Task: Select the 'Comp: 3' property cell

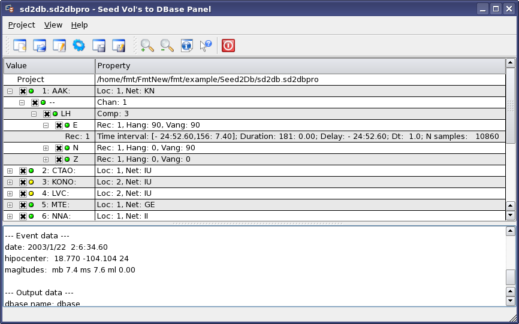Action: tap(300, 114)
